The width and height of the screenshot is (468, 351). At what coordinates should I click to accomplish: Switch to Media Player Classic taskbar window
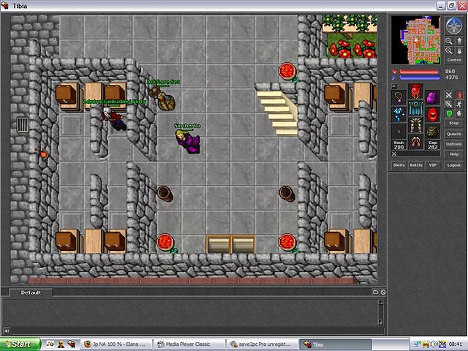(x=190, y=344)
